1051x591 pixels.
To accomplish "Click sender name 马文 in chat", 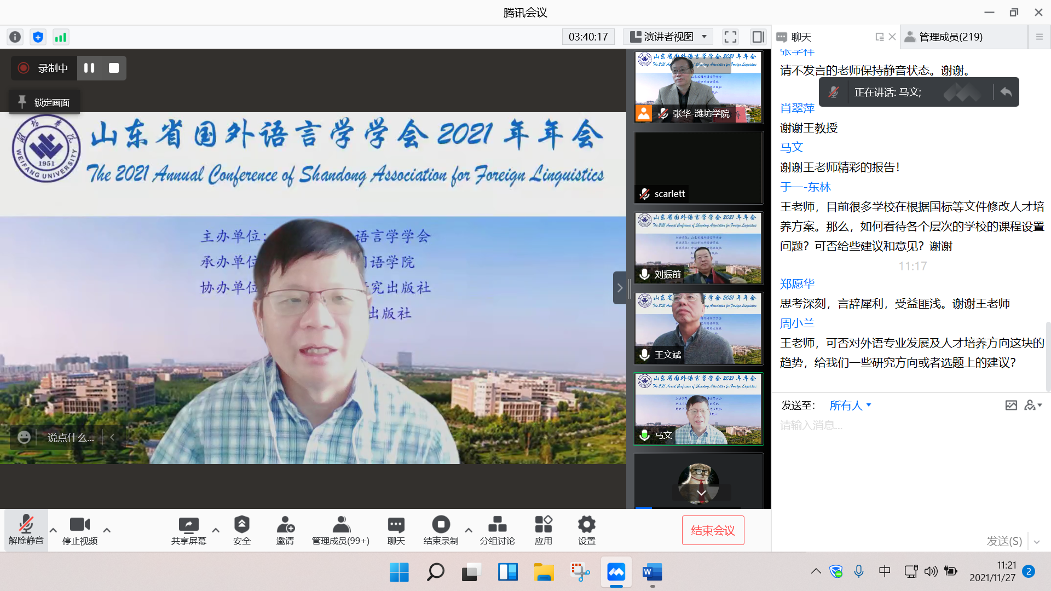I will [792, 147].
